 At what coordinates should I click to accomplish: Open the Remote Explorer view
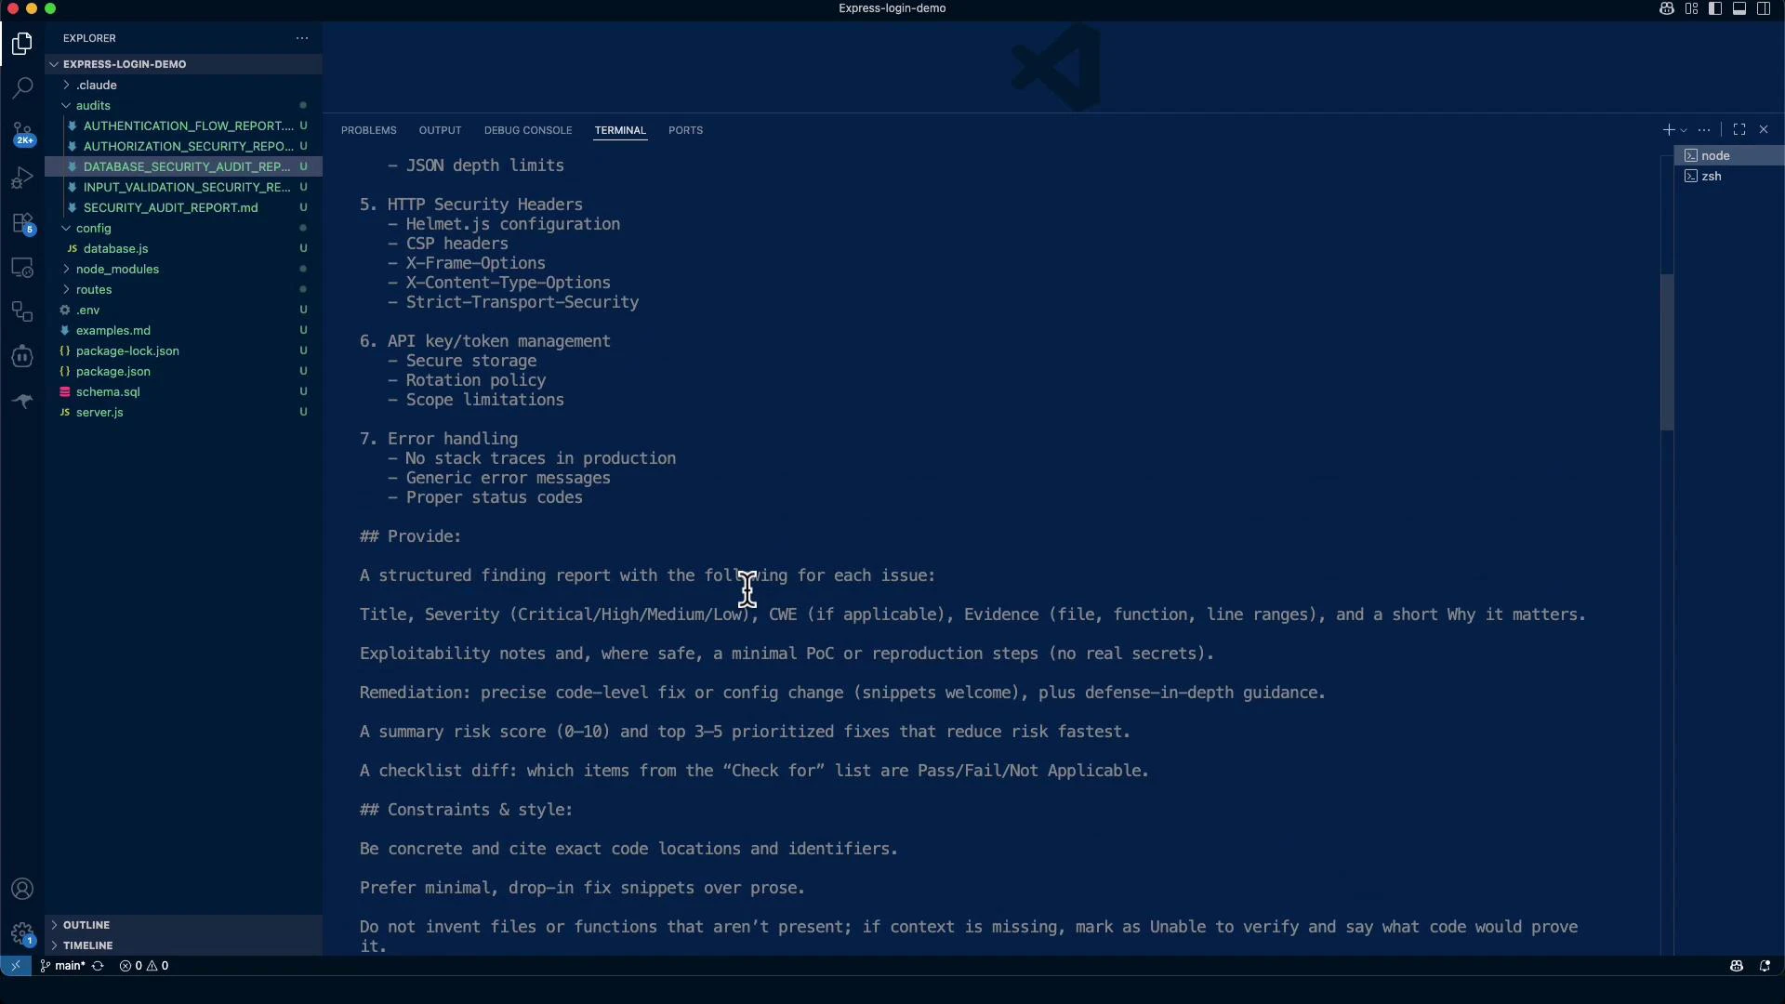[22, 267]
